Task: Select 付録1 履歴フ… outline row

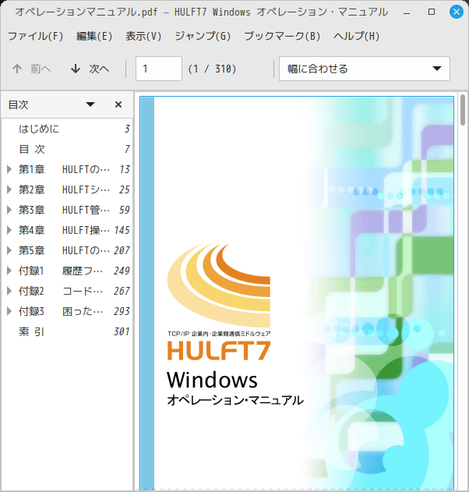Action: tap(67, 271)
